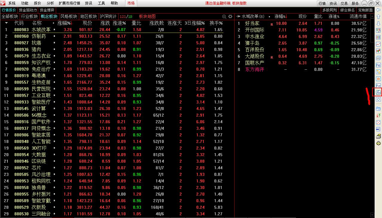Click the back left-arrow icon in right sidebar
The image size is (382, 218).
378,10
